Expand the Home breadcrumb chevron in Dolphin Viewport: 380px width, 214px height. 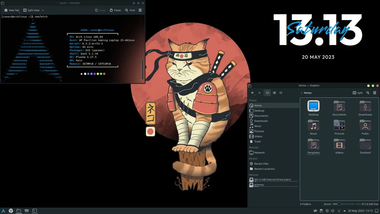coord(301,93)
